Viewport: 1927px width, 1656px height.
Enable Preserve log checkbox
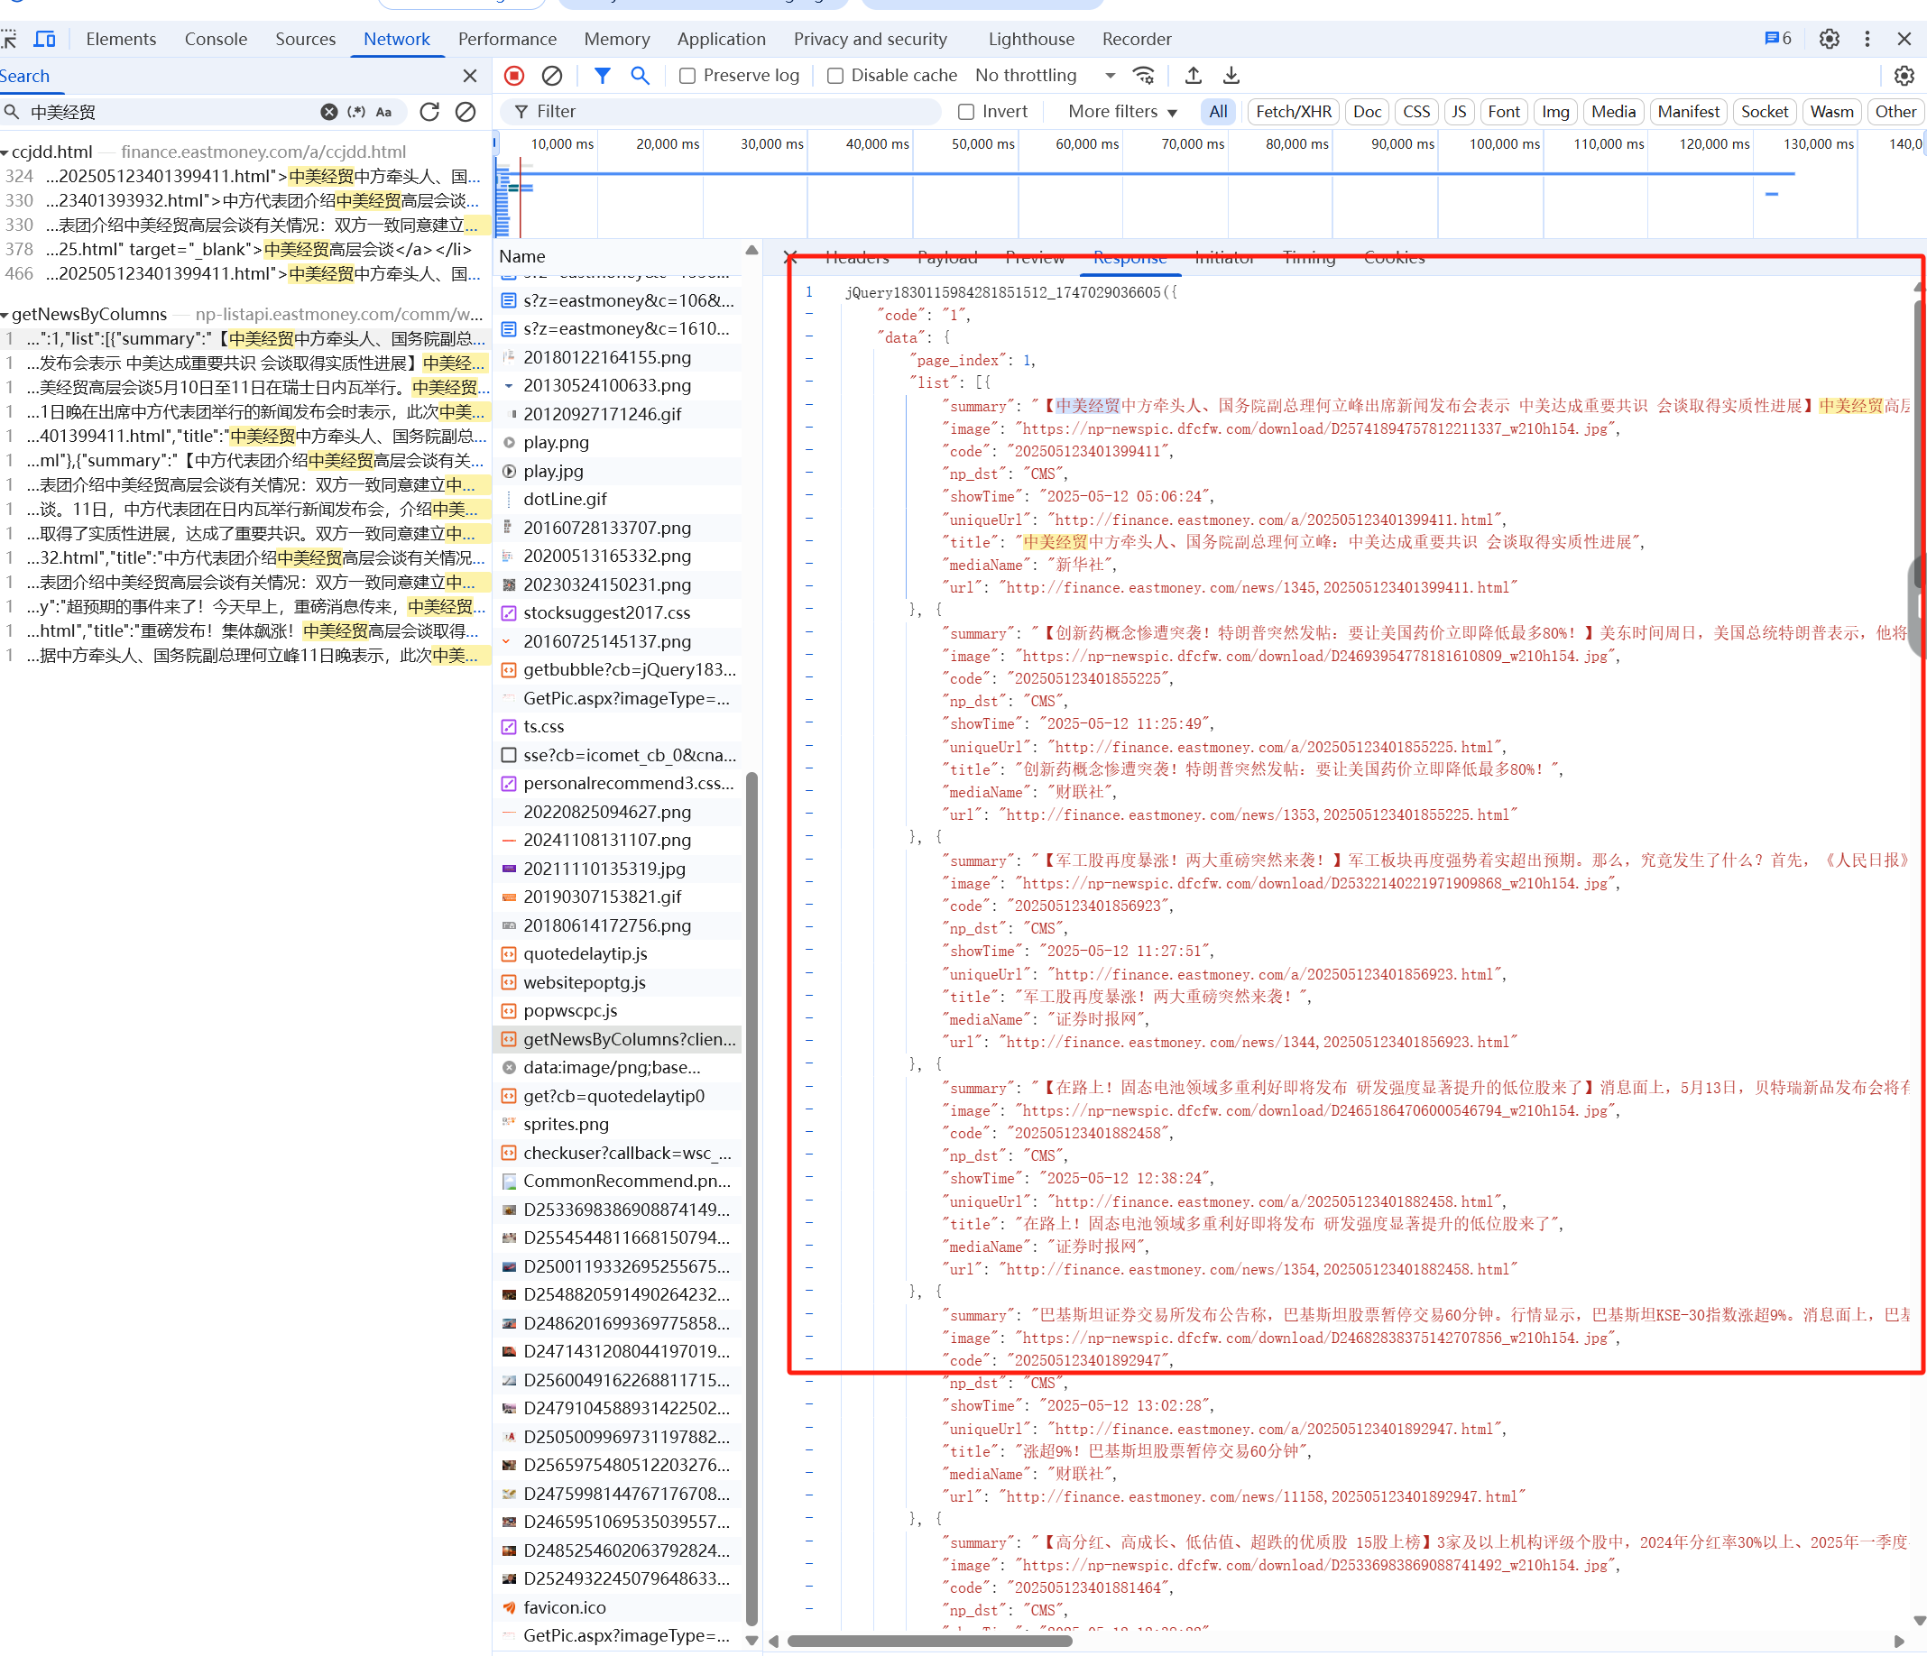tap(687, 76)
